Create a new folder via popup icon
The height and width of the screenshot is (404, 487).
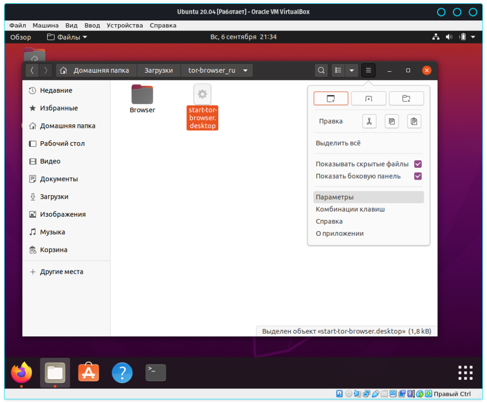coord(406,98)
